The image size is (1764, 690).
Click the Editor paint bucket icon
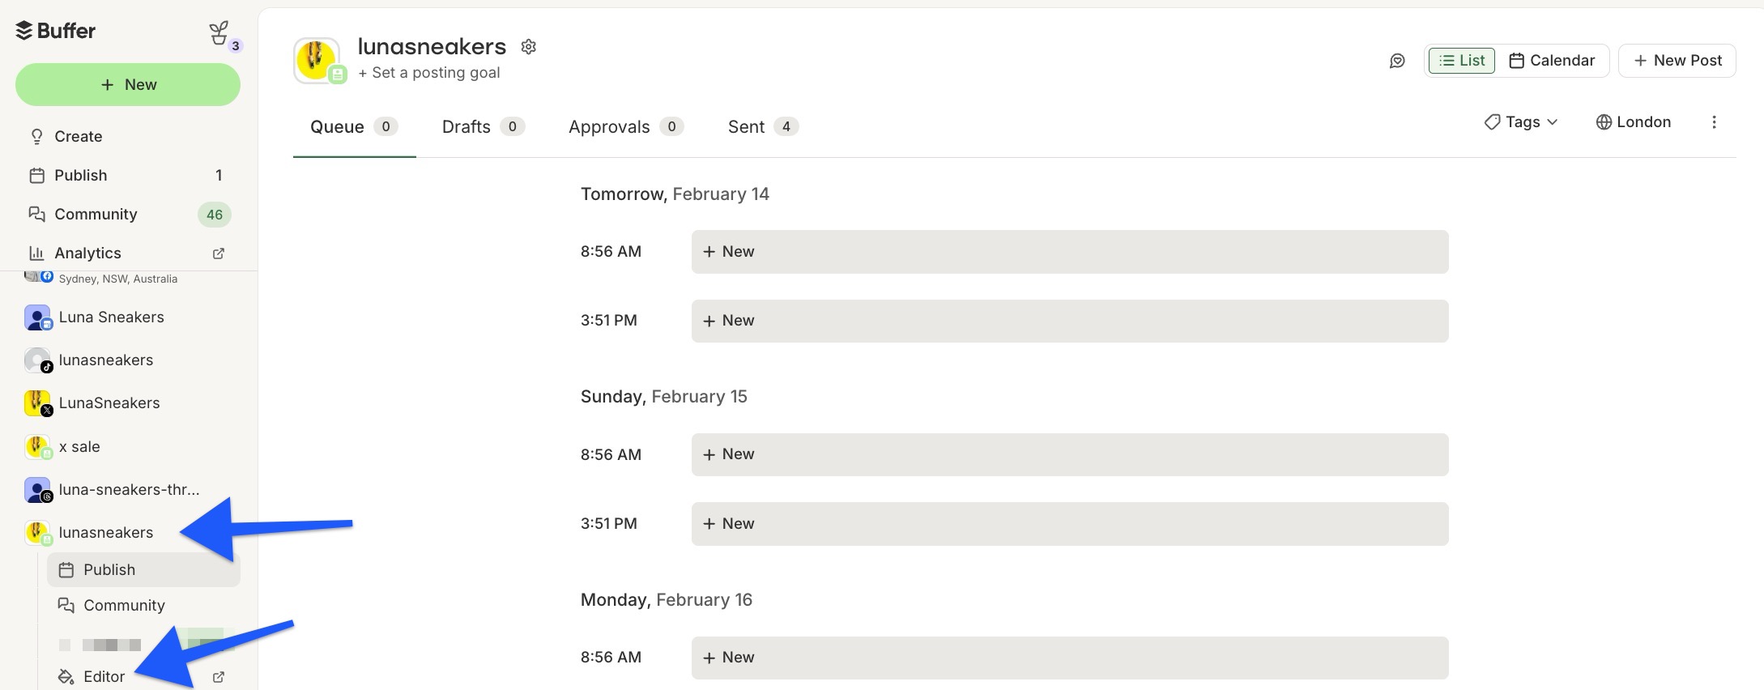[66, 677]
